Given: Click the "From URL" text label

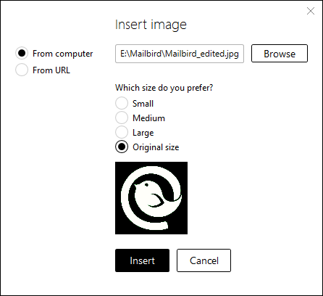Looking at the screenshot, I should coord(51,70).
